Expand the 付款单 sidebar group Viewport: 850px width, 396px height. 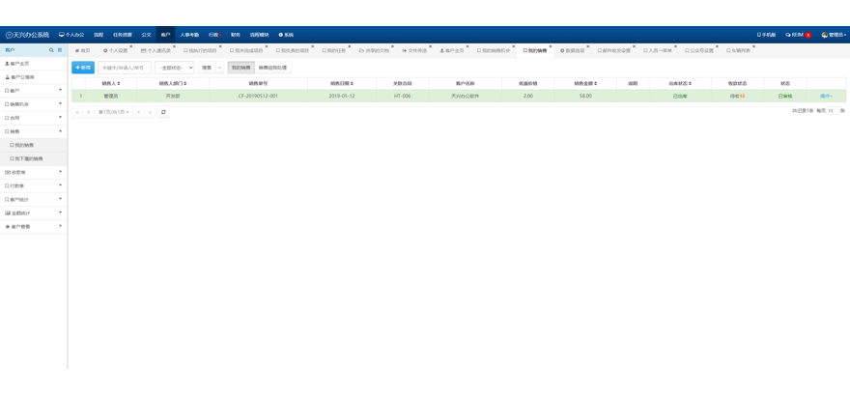pyautogui.click(x=34, y=185)
